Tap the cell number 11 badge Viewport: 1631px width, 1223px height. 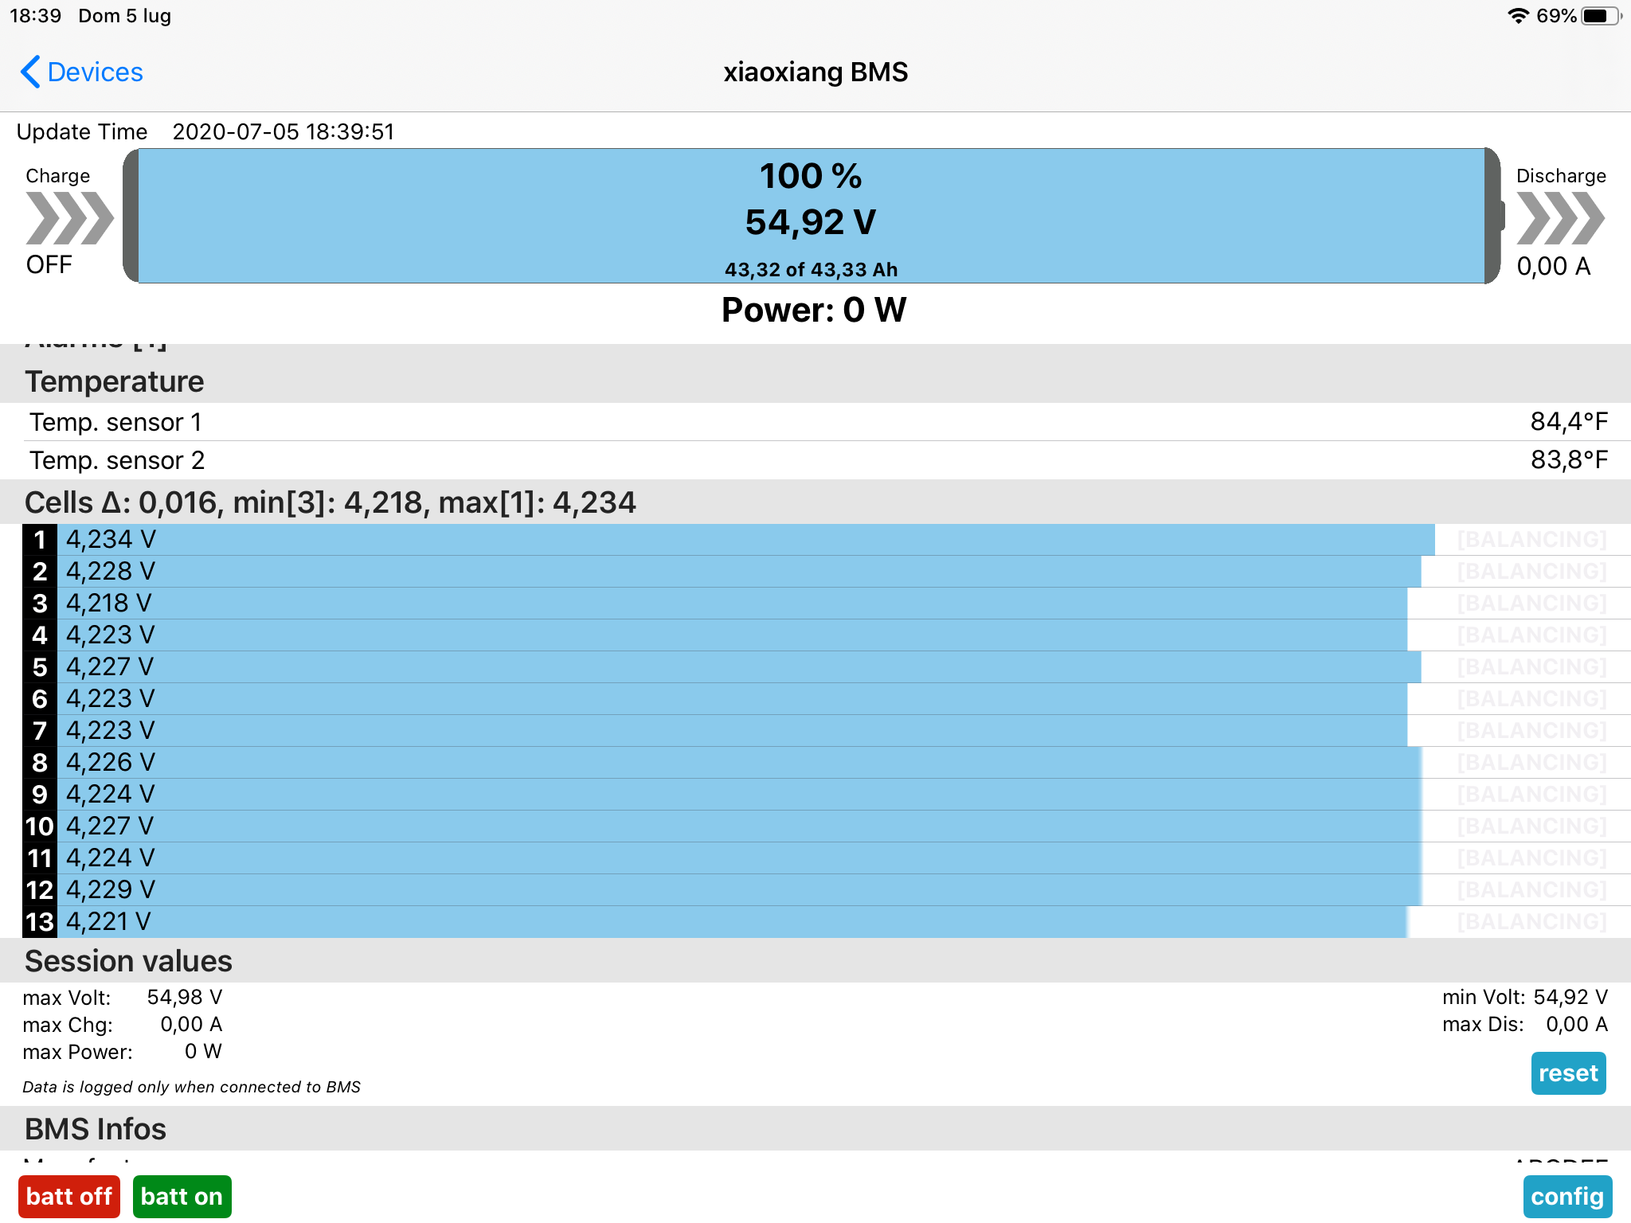[x=40, y=858]
